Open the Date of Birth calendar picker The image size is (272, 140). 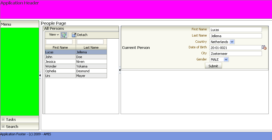tap(264, 47)
